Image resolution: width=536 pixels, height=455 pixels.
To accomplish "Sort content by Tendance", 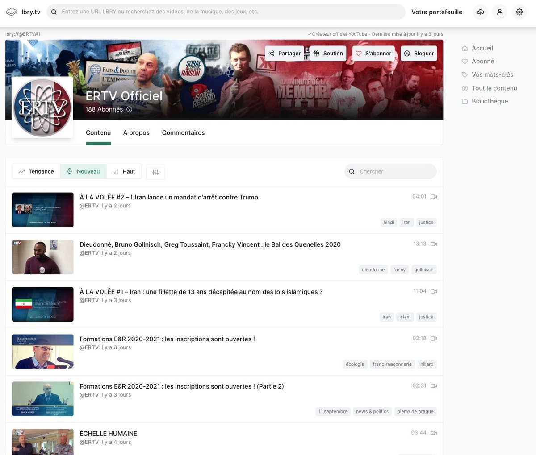I will point(36,172).
